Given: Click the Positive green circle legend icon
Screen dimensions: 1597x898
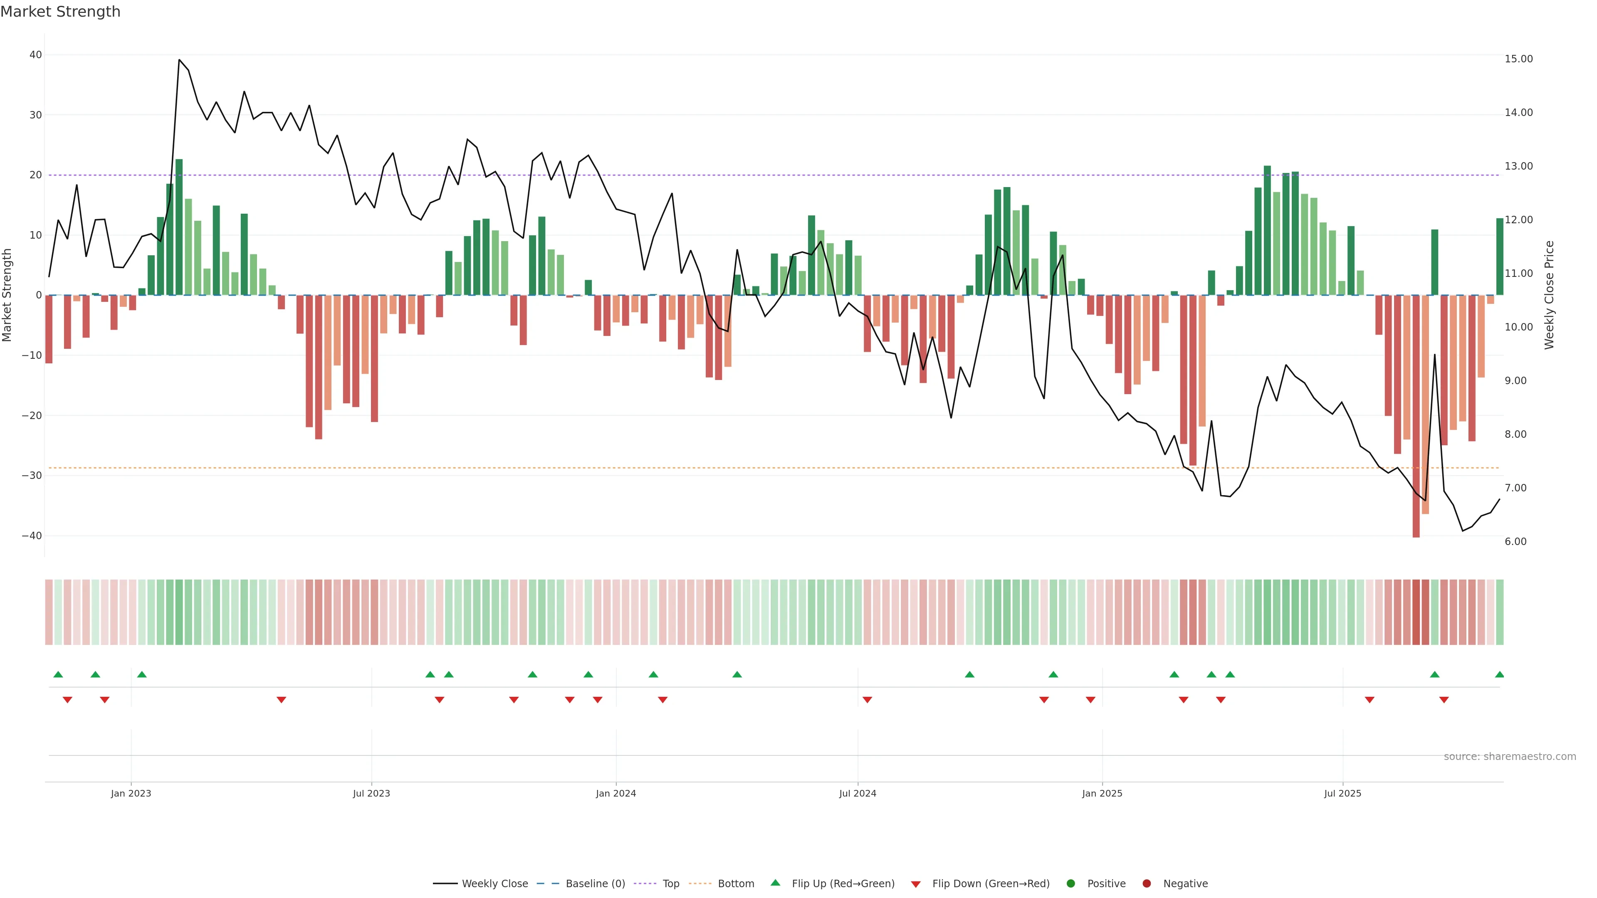Looking at the screenshot, I should point(1070,884).
